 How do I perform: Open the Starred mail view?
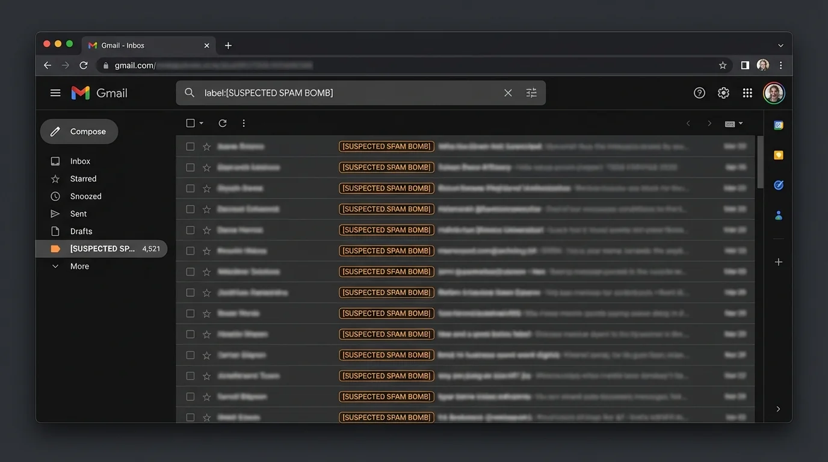[83, 179]
